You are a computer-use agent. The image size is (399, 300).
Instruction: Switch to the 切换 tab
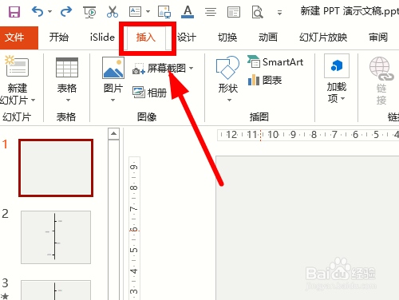227,37
